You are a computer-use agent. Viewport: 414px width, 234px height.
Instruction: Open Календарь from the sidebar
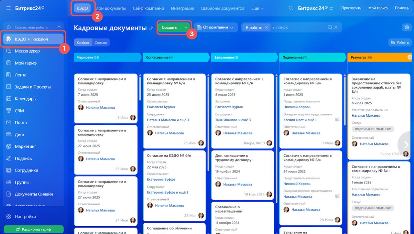pos(25,99)
